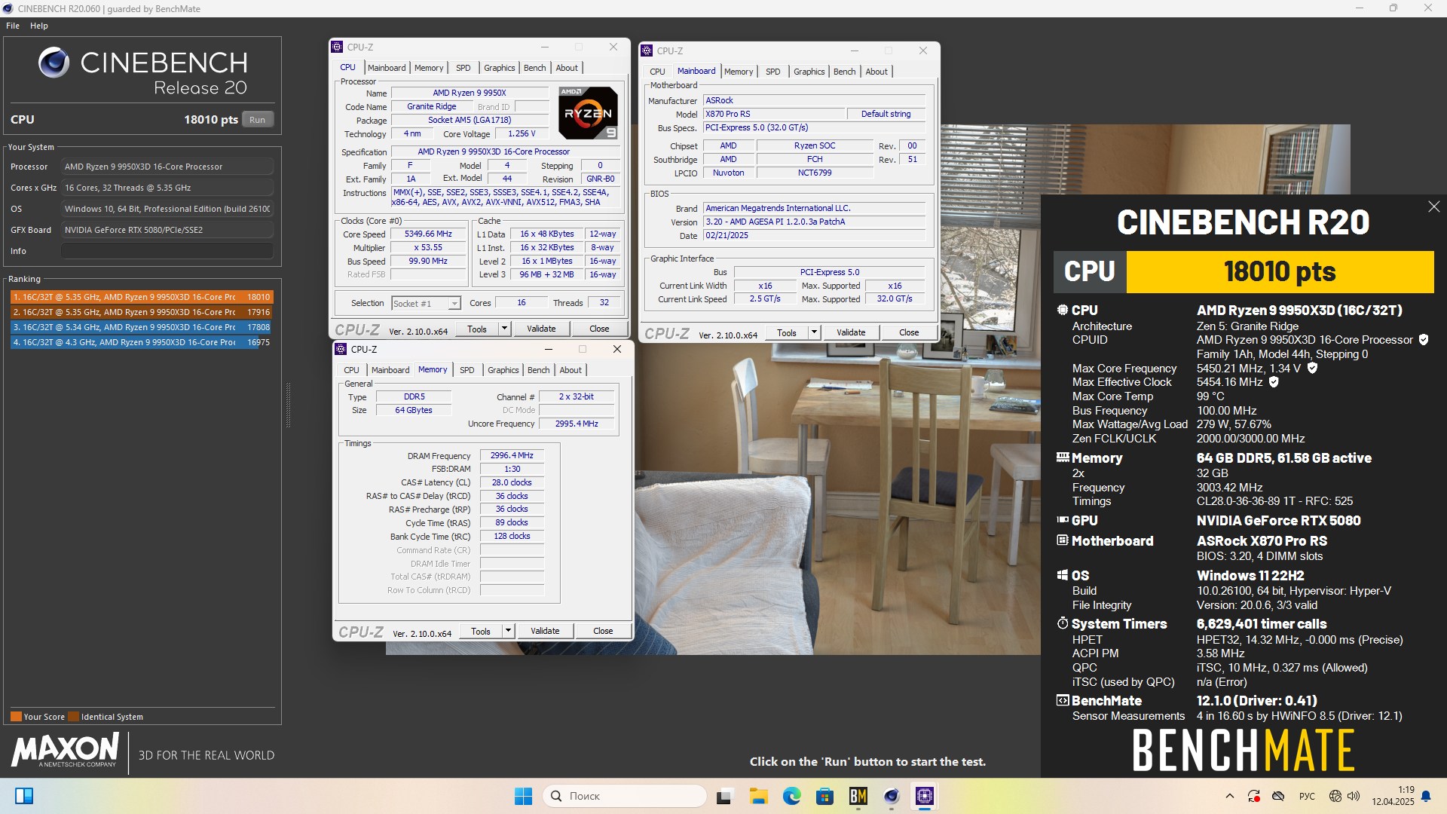The height and width of the screenshot is (814, 1447).
Task: Open Task View from taskbar
Action: click(724, 796)
